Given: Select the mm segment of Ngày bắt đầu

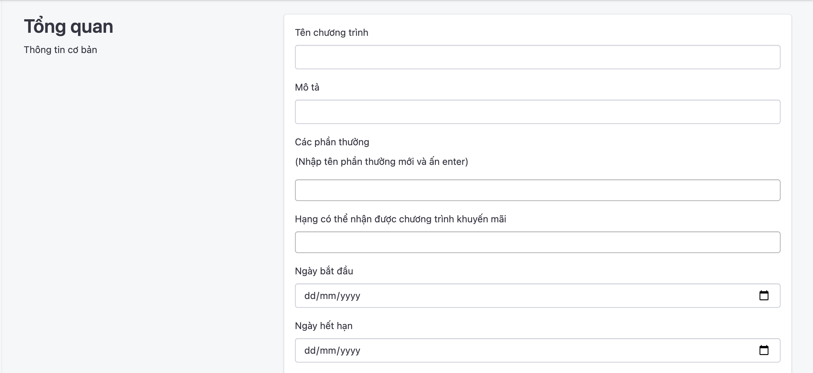Looking at the screenshot, I should [327, 296].
